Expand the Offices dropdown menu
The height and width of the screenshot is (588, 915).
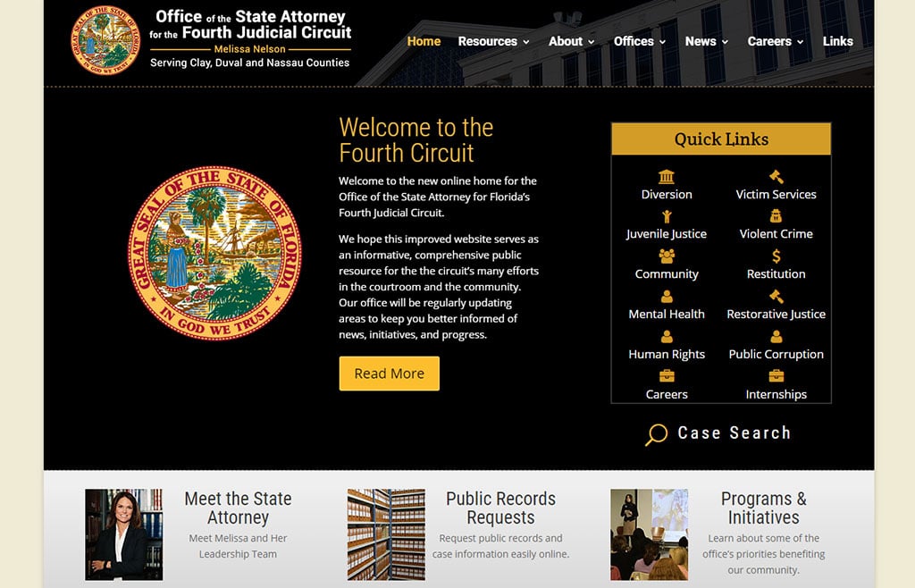640,41
